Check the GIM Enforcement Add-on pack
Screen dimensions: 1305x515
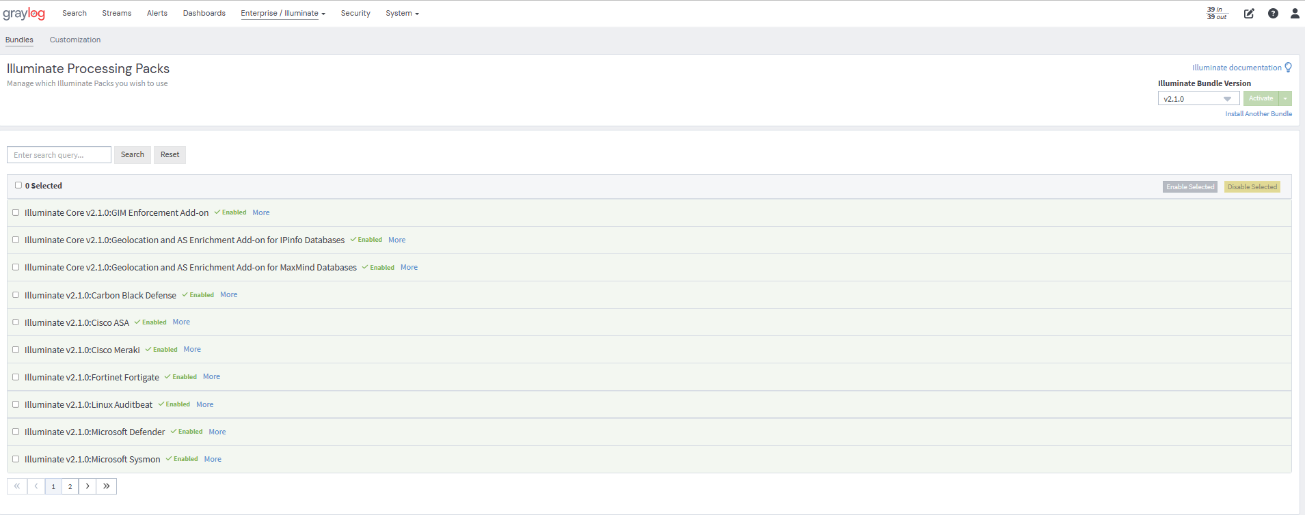coord(16,212)
